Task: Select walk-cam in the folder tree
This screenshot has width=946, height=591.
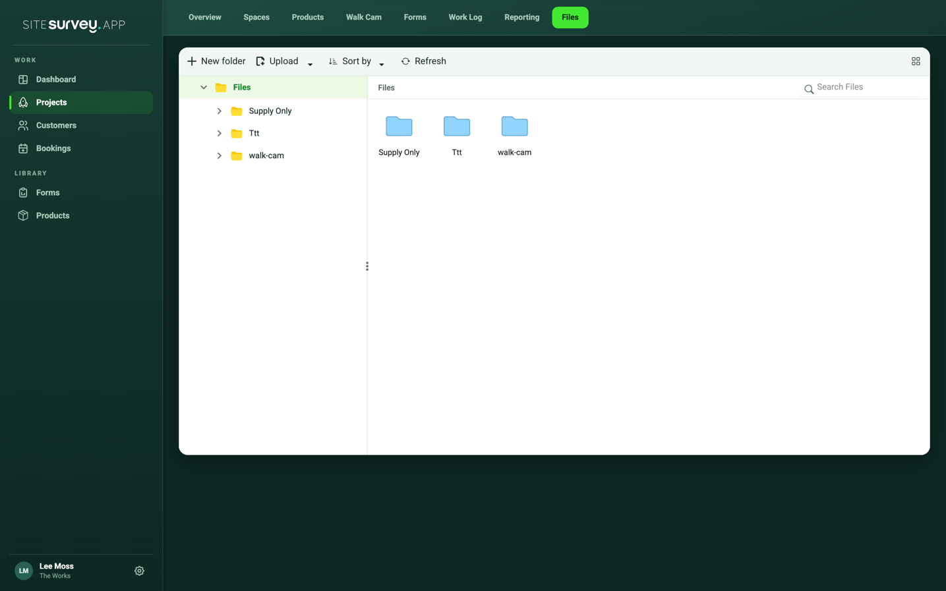Action: pyautogui.click(x=266, y=156)
